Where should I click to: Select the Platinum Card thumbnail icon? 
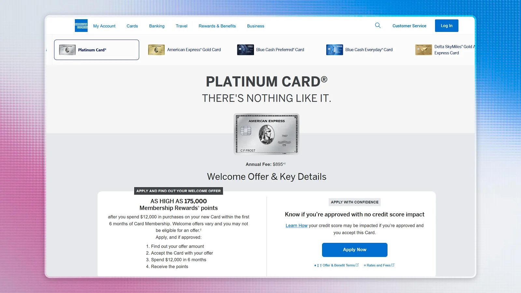(x=67, y=50)
